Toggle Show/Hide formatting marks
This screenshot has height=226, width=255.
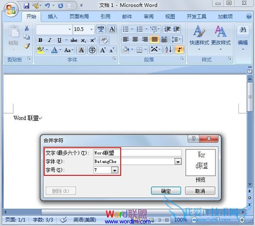point(179,49)
